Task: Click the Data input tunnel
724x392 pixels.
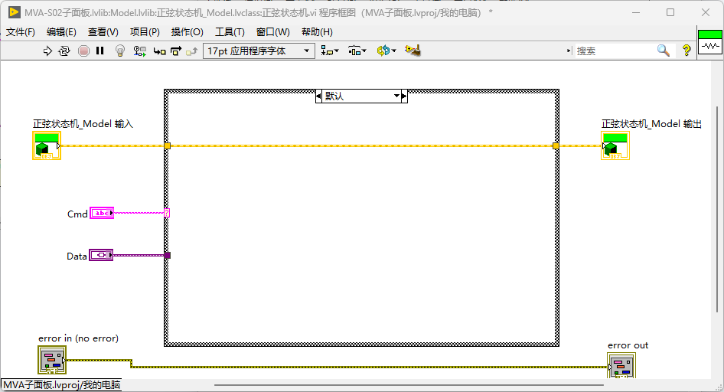Action: (x=167, y=255)
